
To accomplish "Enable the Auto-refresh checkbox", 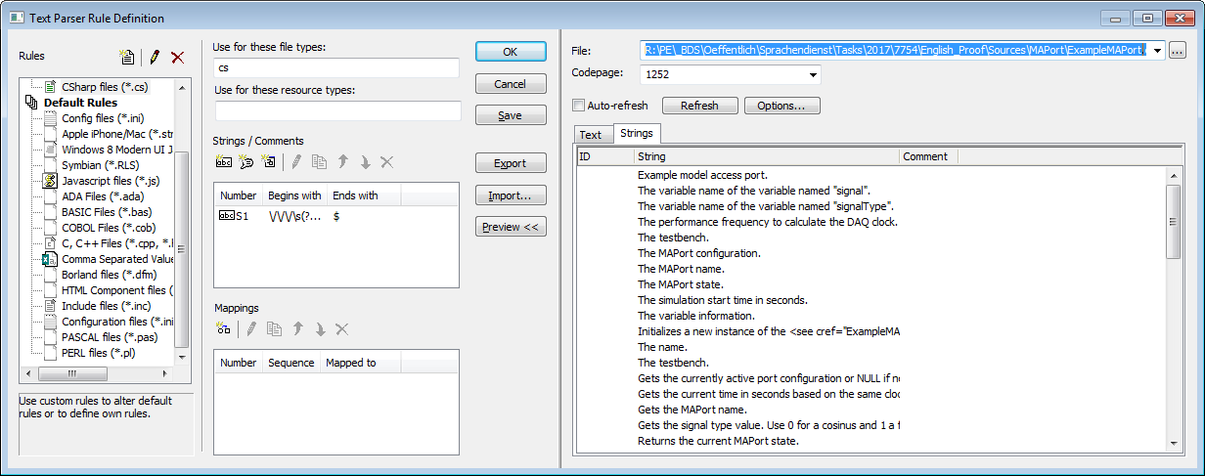I will [x=579, y=106].
